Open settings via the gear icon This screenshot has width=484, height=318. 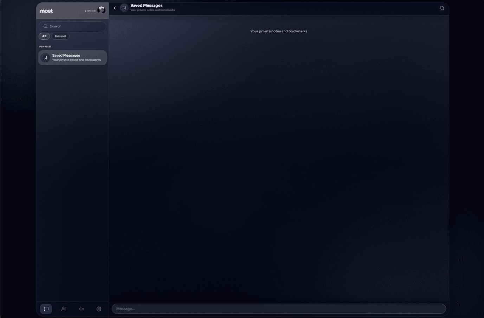coord(99,309)
